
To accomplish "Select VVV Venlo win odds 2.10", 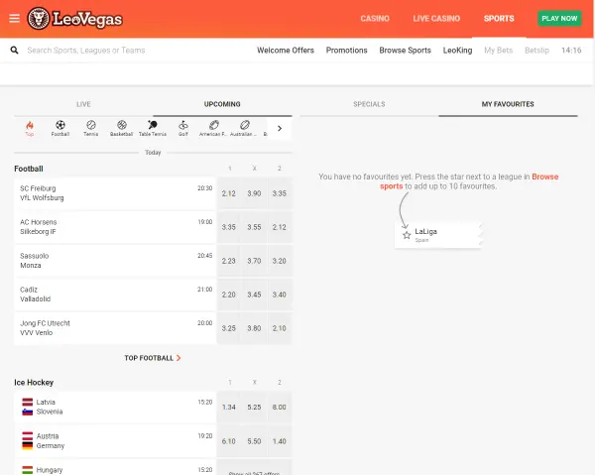I will pyautogui.click(x=280, y=328).
